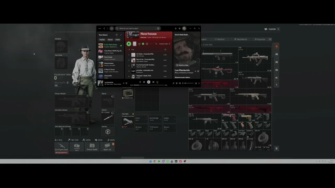Open the lyrics microphone icon
This screenshot has width=335, height=188.
[174, 83]
